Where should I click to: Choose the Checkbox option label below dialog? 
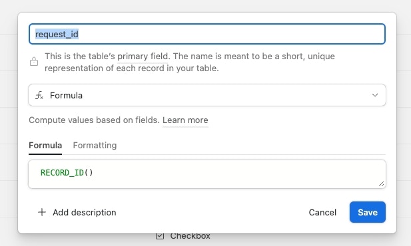click(190, 236)
